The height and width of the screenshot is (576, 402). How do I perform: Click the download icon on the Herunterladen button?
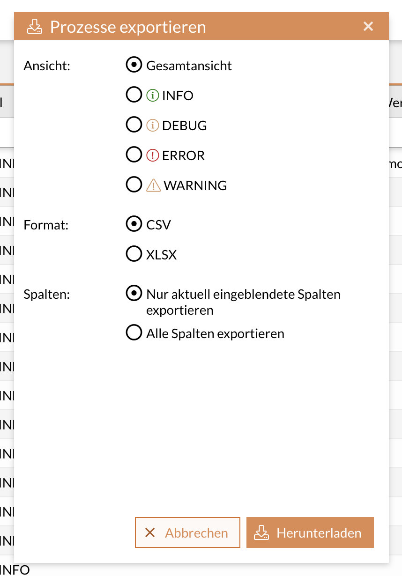click(x=262, y=532)
